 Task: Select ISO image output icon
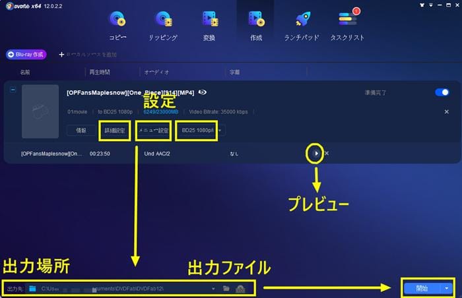240,289
